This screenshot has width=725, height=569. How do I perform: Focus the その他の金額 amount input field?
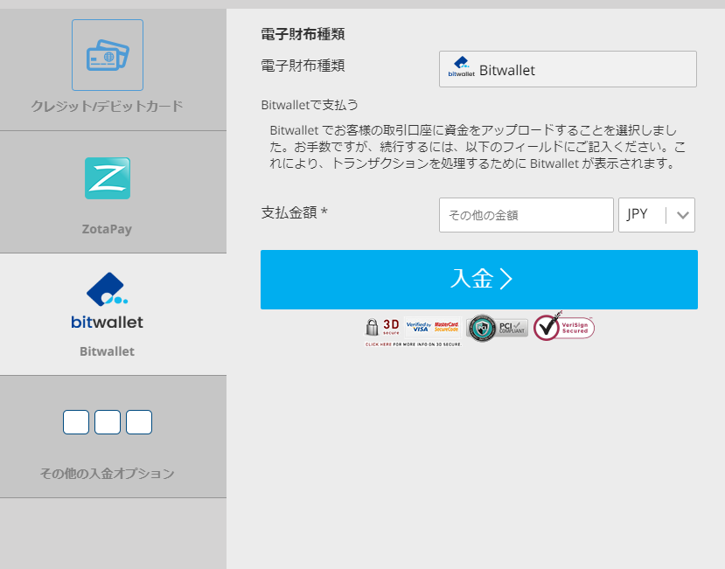[x=526, y=215]
